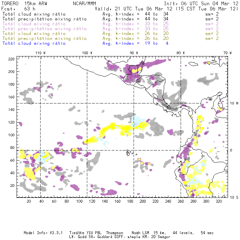Click the olive "Total cloud mixing ratio" legend entry

coord(34,34)
